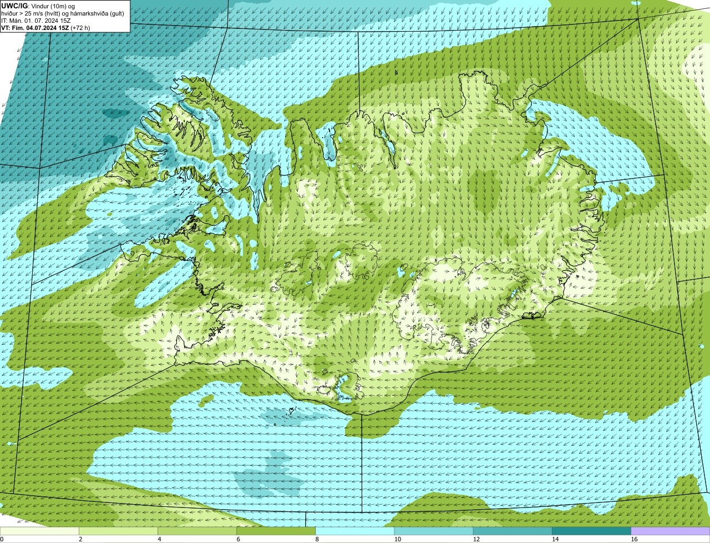Select the 4–6 m/s green legend swatch
Viewport: 710px width, 543px height.
[x=197, y=531]
